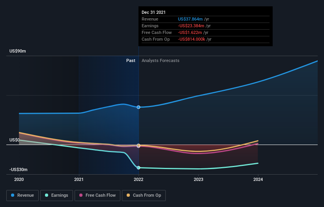Click the -US$30m y-axis label
Image resolution: width=324 pixels, height=207 pixels.
19,169
